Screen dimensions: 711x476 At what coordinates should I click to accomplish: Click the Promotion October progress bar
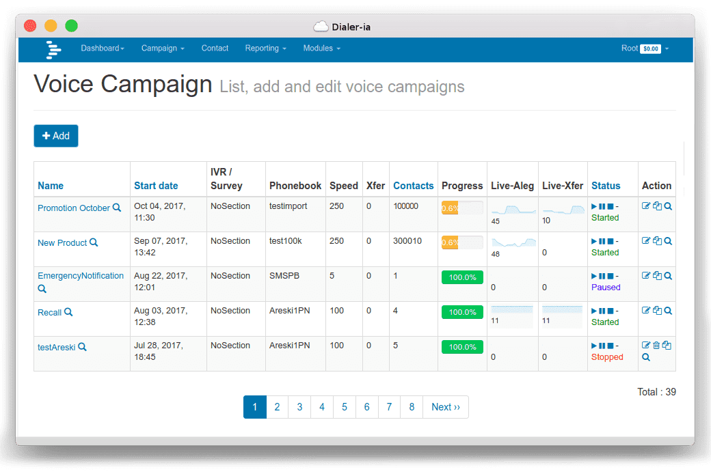pyautogui.click(x=462, y=208)
